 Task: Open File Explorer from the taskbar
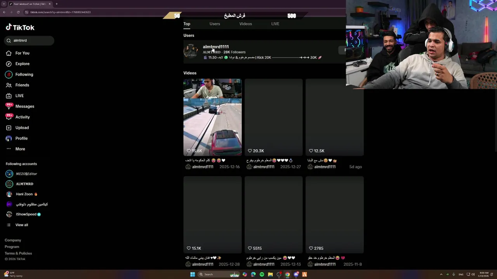click(270, 274)
